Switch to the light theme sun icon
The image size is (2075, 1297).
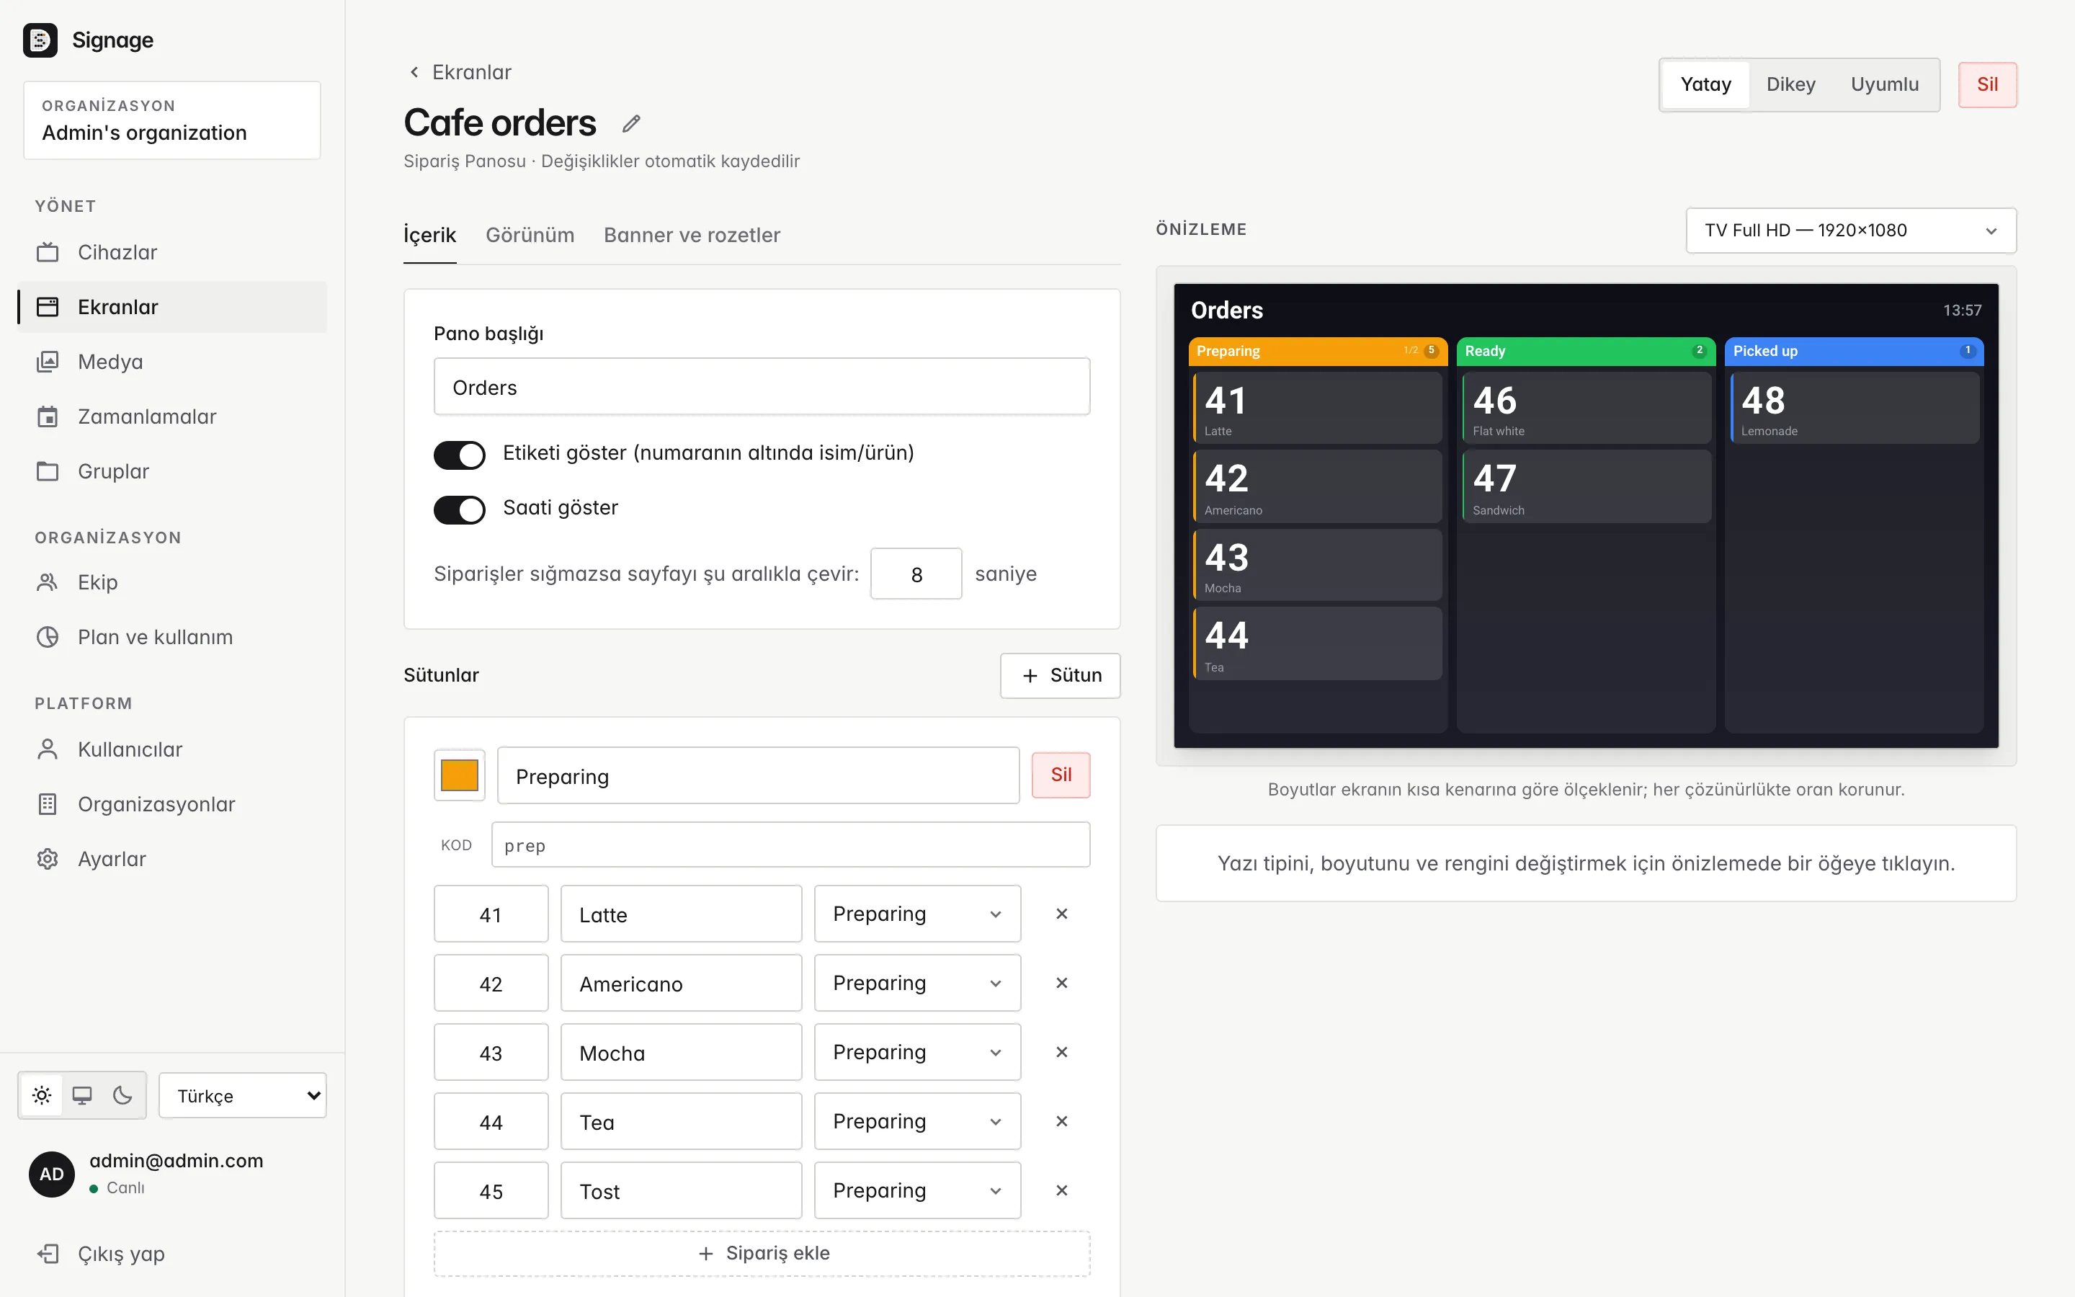pos(42,1095)
